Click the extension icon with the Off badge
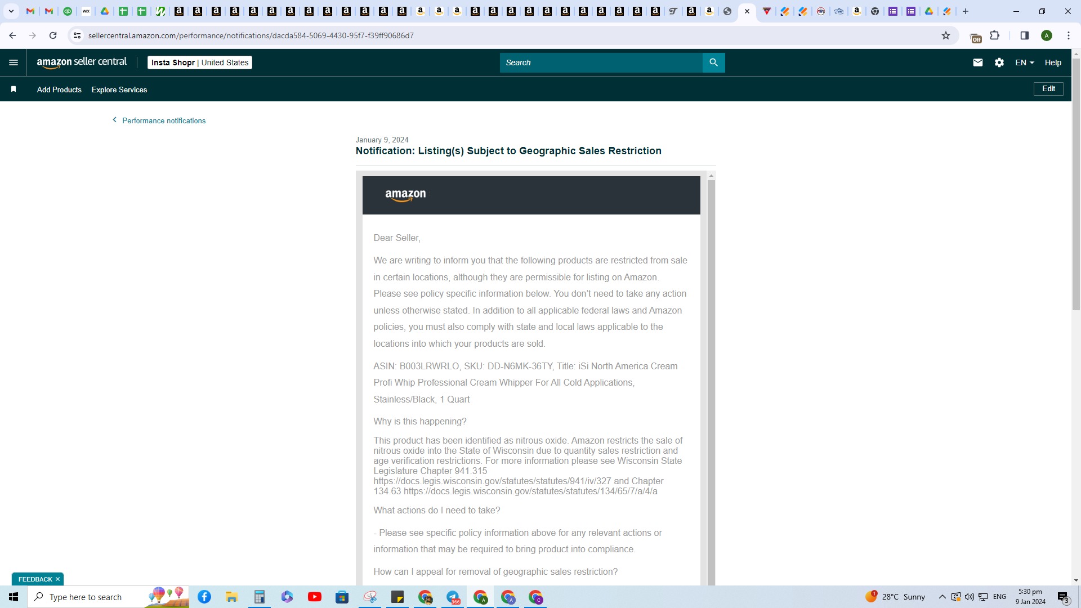This screenshot has height=608, width=1081. tap(976, 37)
